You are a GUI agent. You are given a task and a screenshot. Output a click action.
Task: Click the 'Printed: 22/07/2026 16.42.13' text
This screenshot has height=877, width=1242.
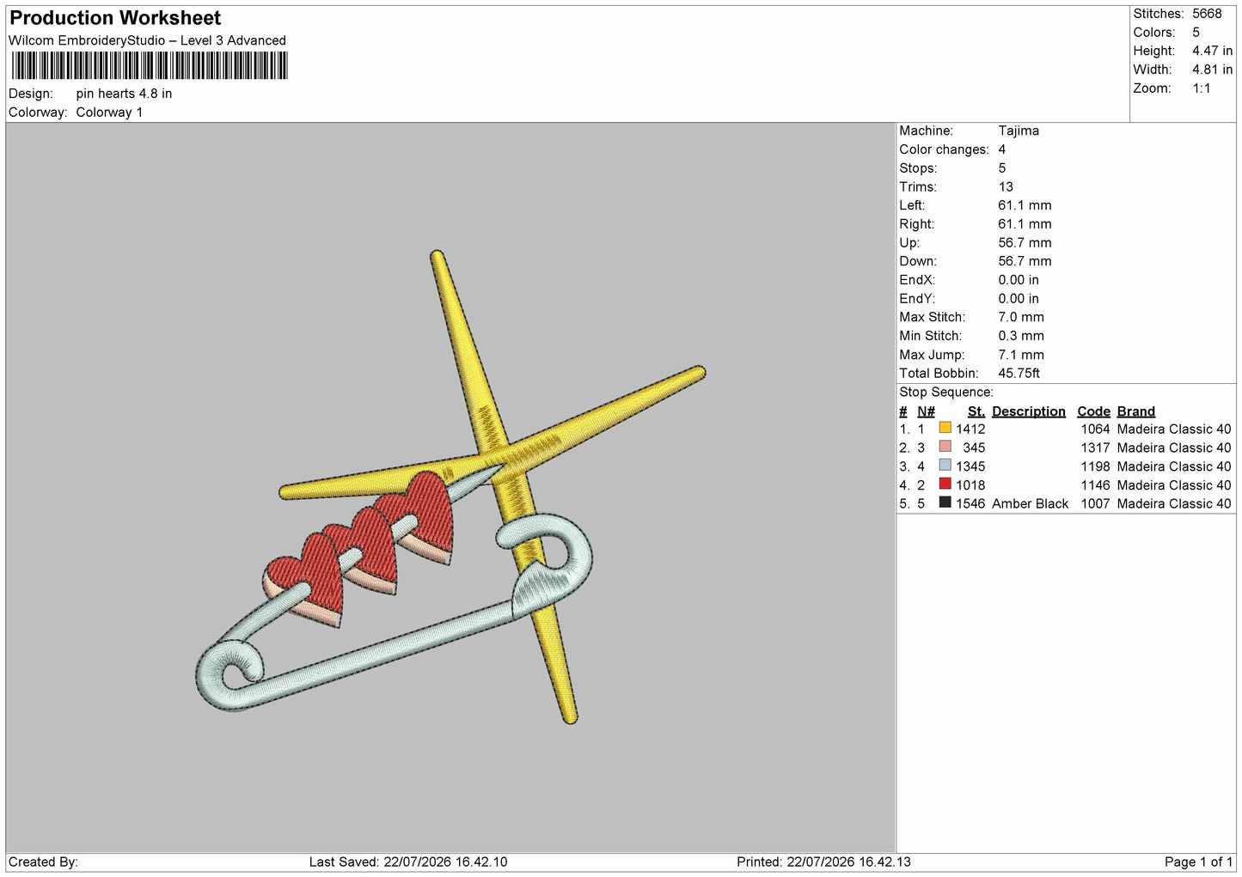(x=823, y=862)
